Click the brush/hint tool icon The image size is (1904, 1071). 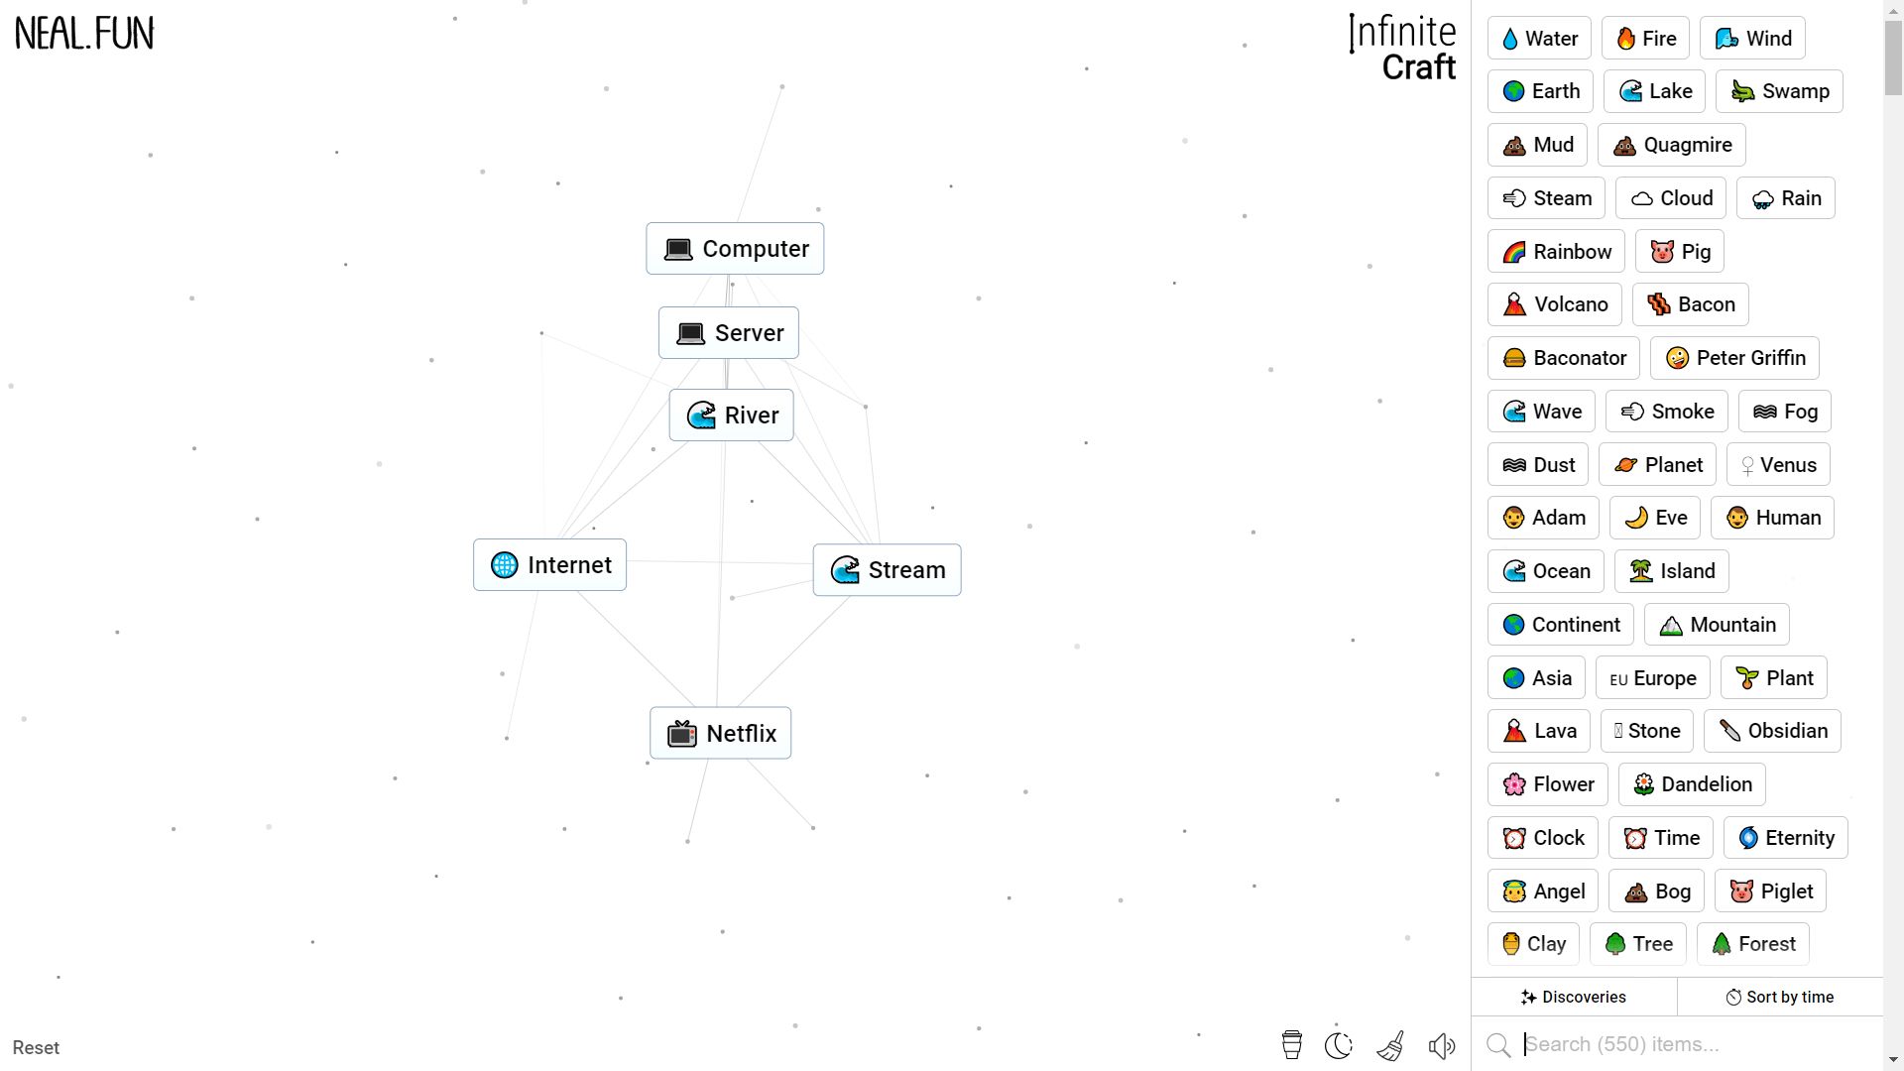point(1390,1046)
